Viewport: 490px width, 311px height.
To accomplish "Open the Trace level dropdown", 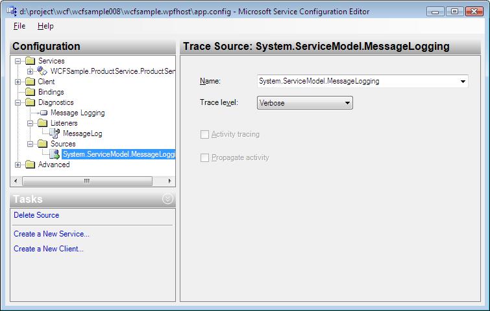I will [304, 102].
